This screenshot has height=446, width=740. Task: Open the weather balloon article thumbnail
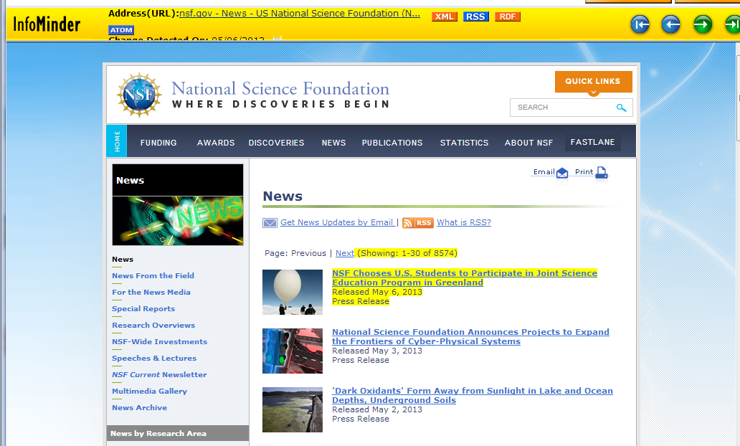(292, 292)
